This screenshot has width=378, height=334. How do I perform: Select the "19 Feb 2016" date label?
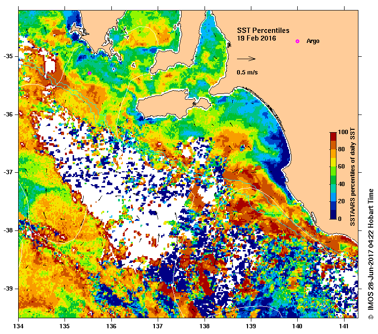(256, 38)
